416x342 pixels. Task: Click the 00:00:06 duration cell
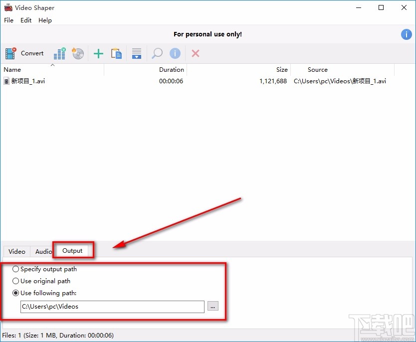(x=171, y=81)
